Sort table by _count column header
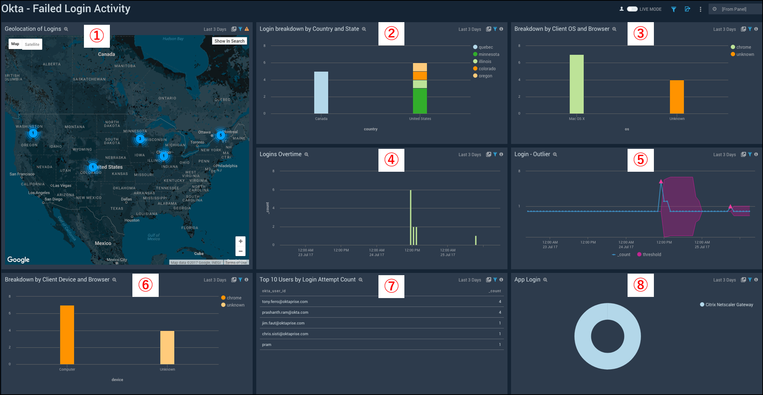This screenshot has width=763, height=395. 495,291
